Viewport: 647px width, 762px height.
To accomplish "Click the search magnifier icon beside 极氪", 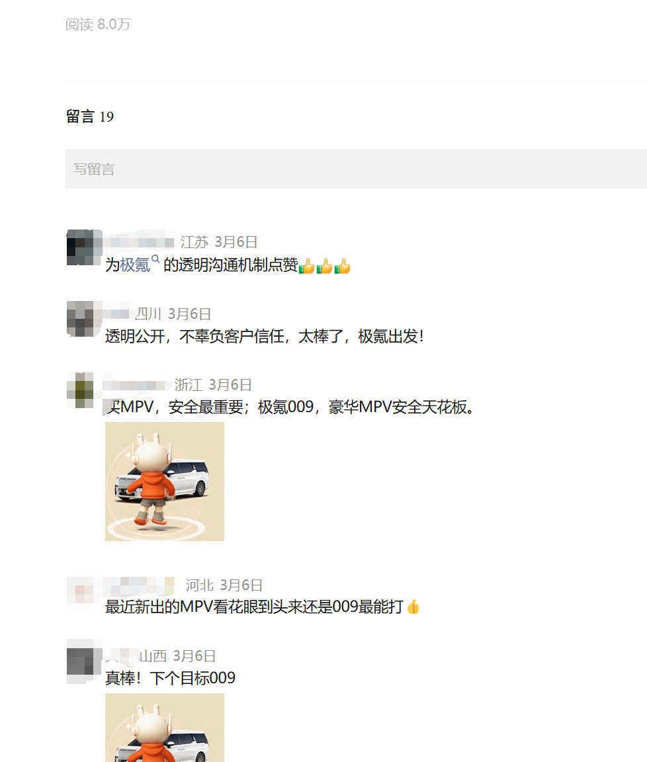I will 155,259.
